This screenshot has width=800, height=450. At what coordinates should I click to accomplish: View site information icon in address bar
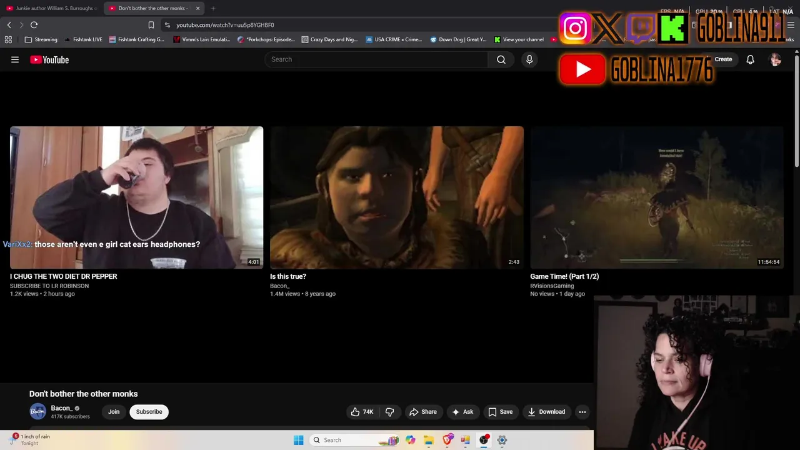pyautogui.click(x=167, y=25)
